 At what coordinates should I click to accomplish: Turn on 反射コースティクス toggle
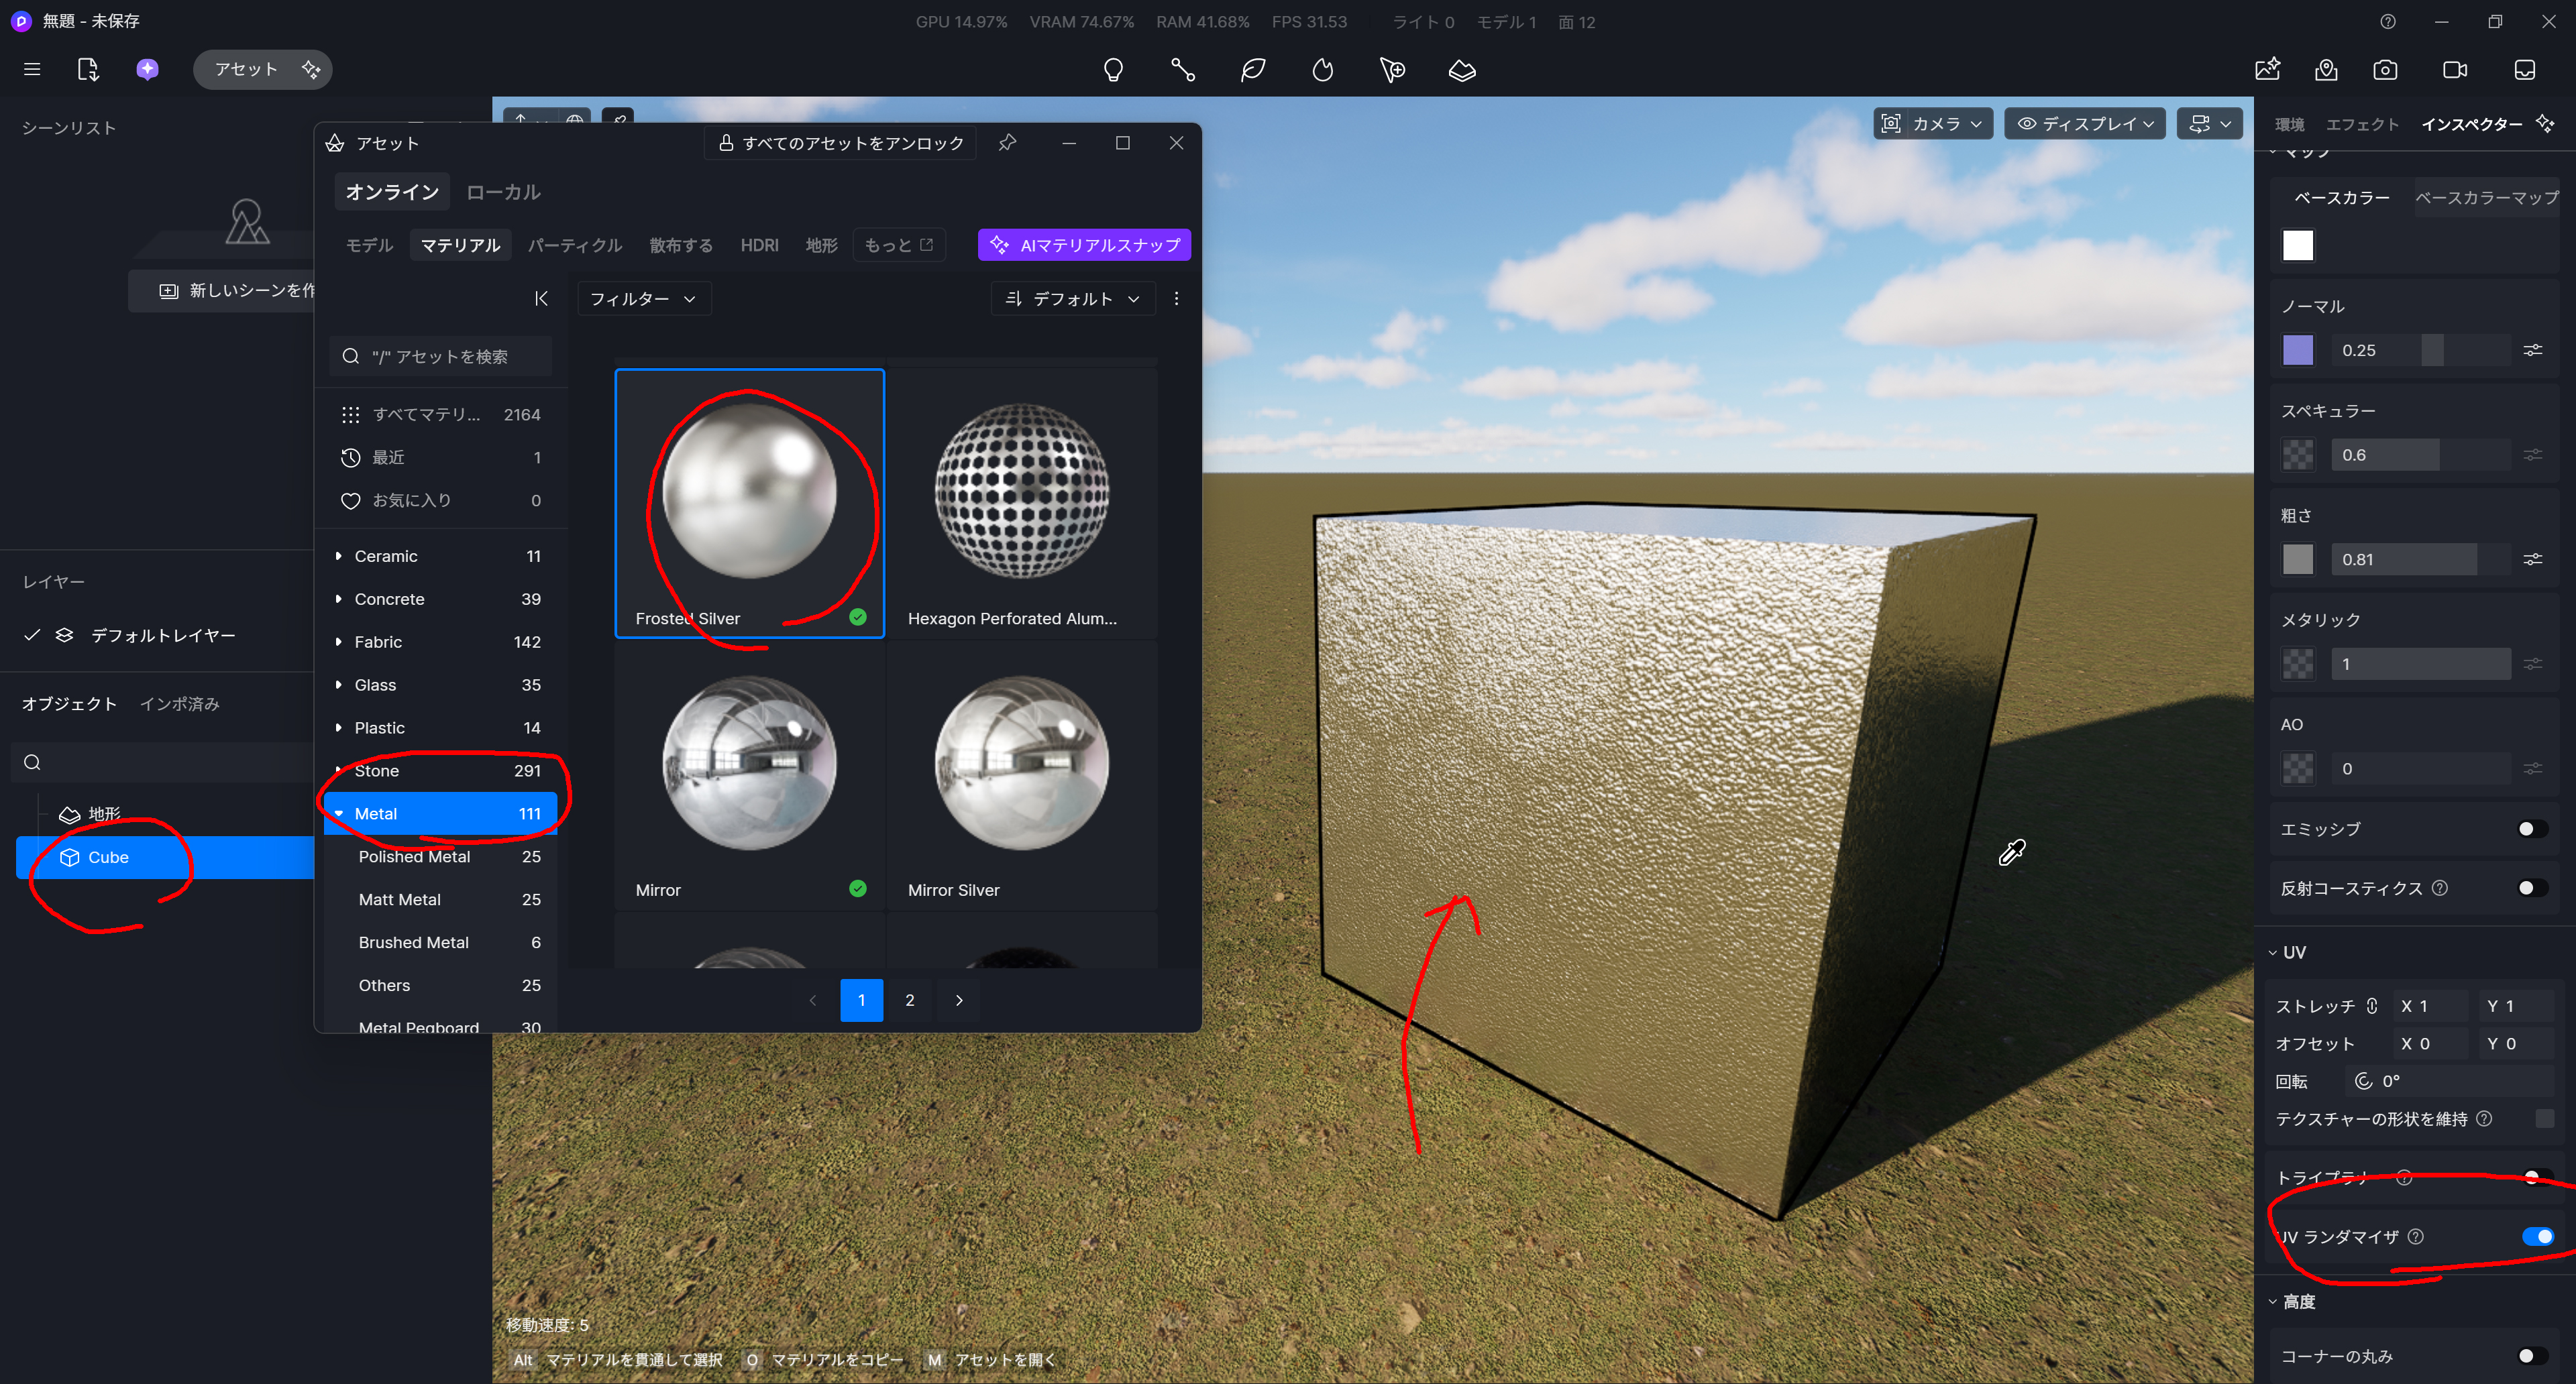click(2531, 888)
